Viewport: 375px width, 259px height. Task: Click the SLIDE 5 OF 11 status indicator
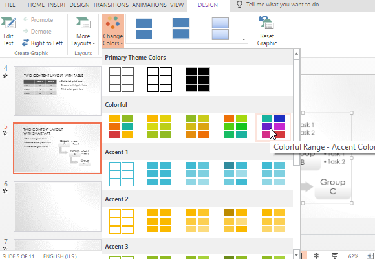pyautogui.click(x=18, y=256)
